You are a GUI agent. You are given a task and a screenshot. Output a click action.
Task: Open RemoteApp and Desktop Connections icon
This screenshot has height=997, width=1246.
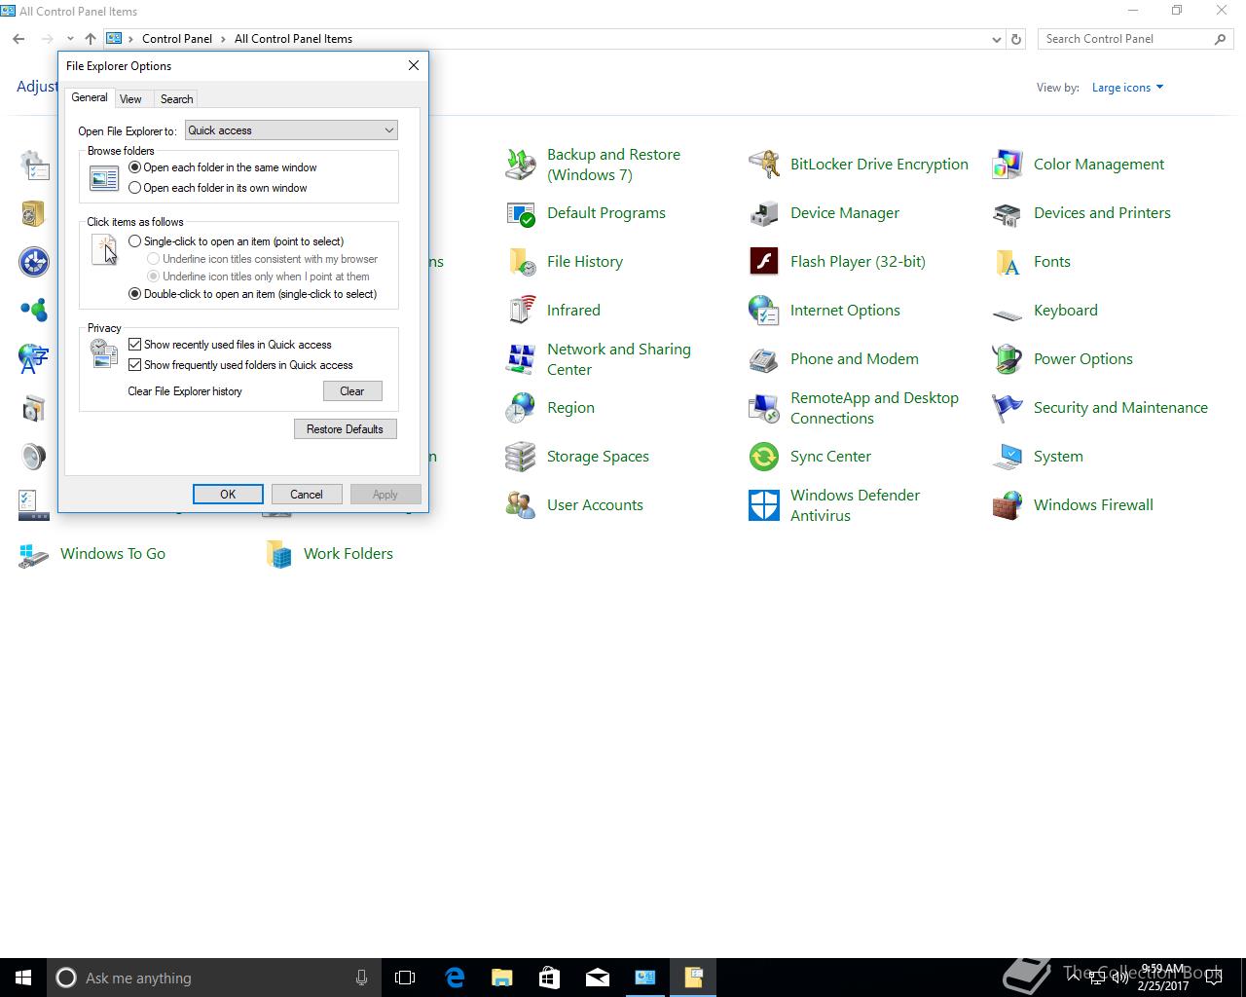[x=764, y=408]
